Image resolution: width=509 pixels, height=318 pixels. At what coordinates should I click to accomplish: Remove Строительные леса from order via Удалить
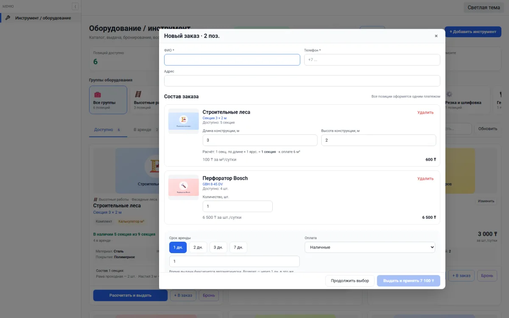click(425, 112)
